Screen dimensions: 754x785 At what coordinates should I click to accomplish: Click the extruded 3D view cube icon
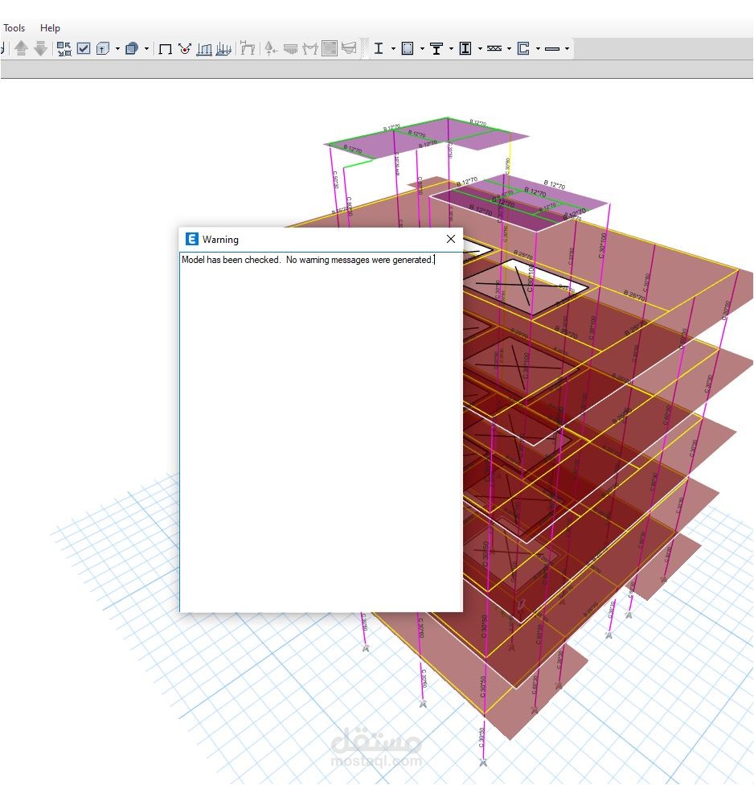pyautogui.click(x=103, y=48)
